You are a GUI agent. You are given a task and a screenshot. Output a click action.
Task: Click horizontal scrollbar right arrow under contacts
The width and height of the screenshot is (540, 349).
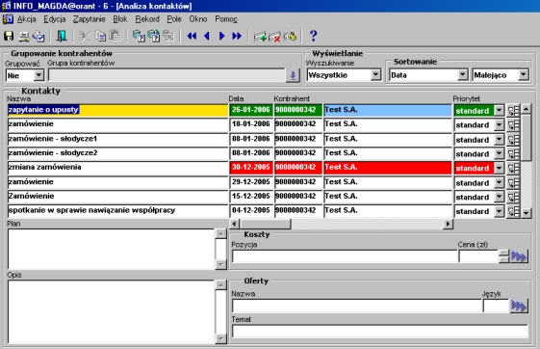coord(448,224)
